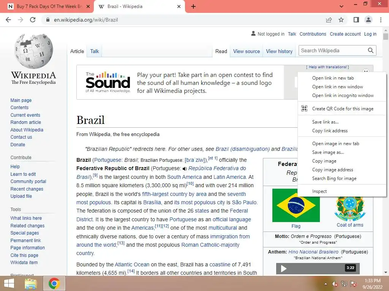Choose Save image as...

pos(328,152)
